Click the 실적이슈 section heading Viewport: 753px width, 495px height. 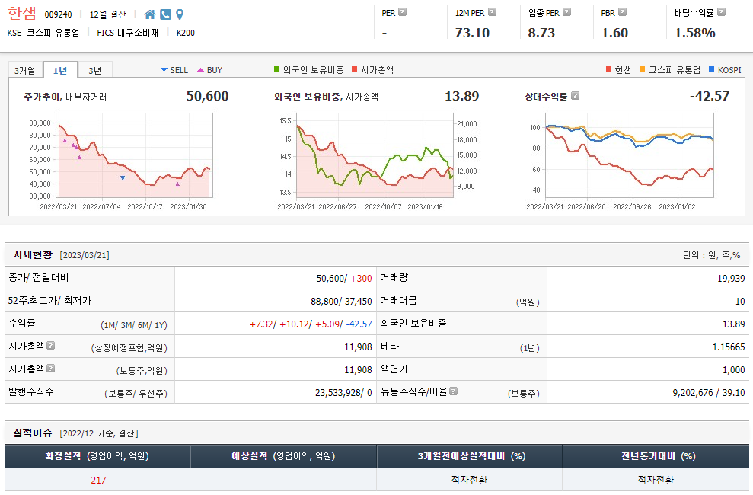pos(33,433)
